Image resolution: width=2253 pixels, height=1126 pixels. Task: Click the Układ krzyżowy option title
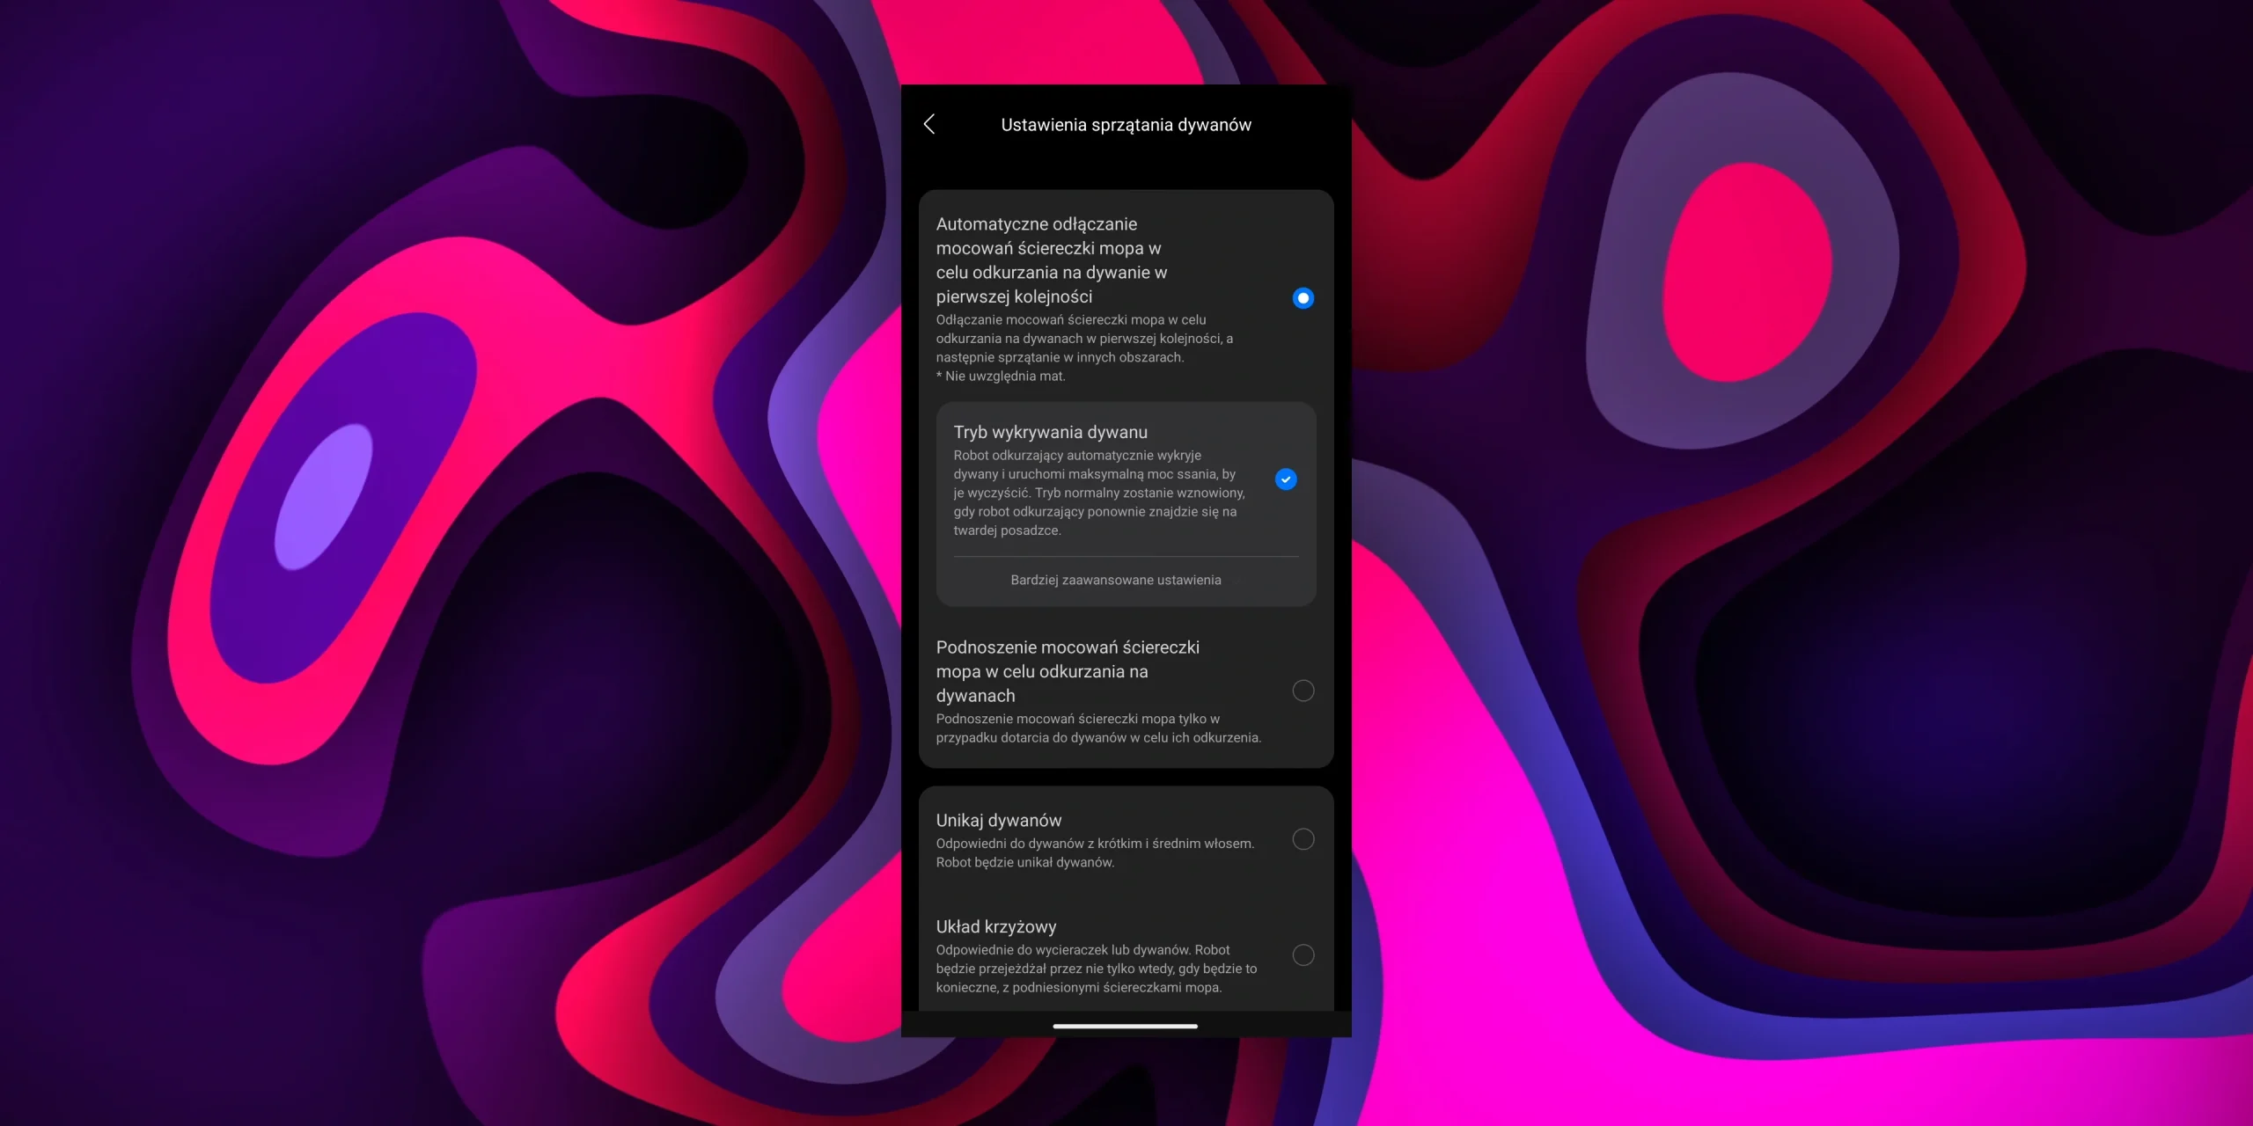pos(995,926)
